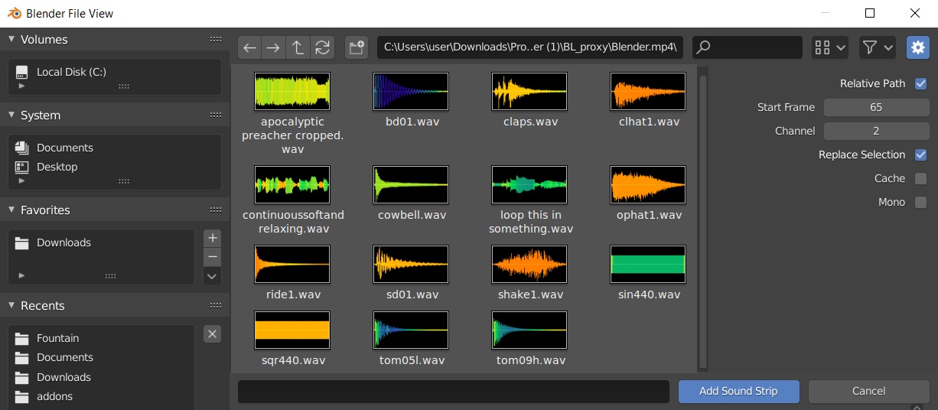Expand System list disclosure triangle
Screen dimensions: 938x410
pos(21,181)
